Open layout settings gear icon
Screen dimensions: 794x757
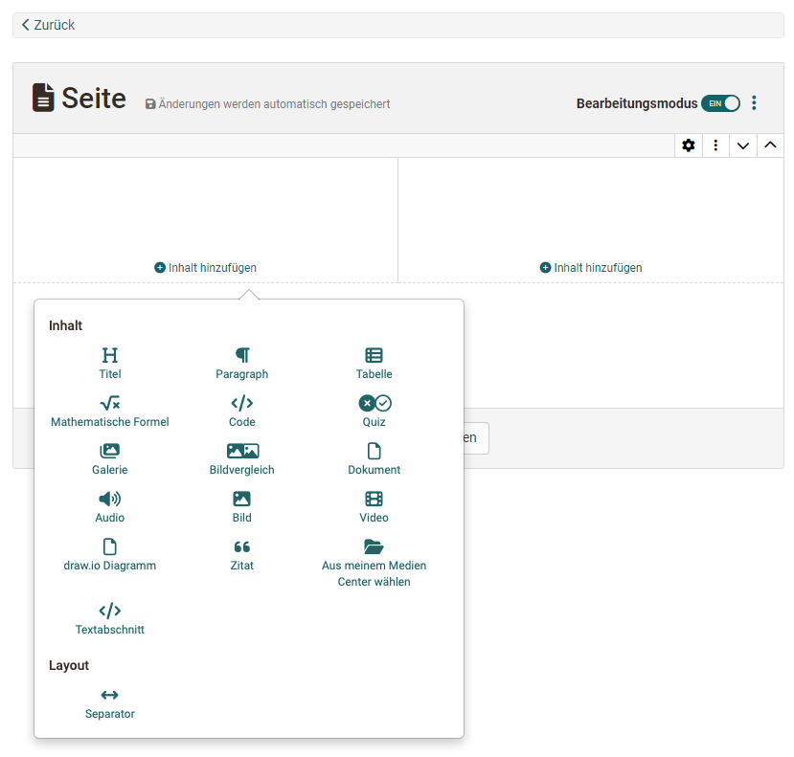coord(688,145)
